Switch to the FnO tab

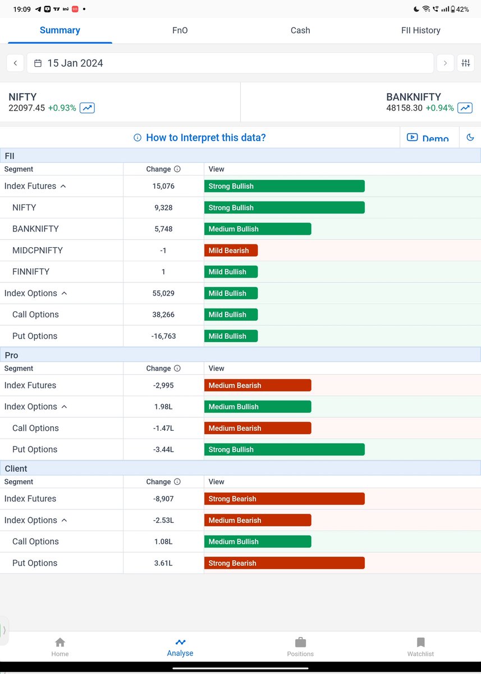[x=180, y=30]
